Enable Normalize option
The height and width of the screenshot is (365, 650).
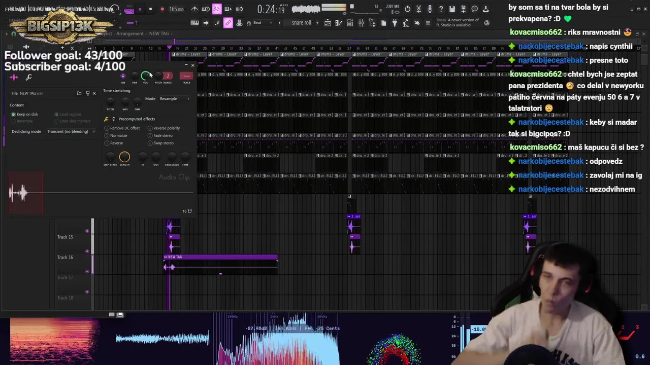(116, 135)
